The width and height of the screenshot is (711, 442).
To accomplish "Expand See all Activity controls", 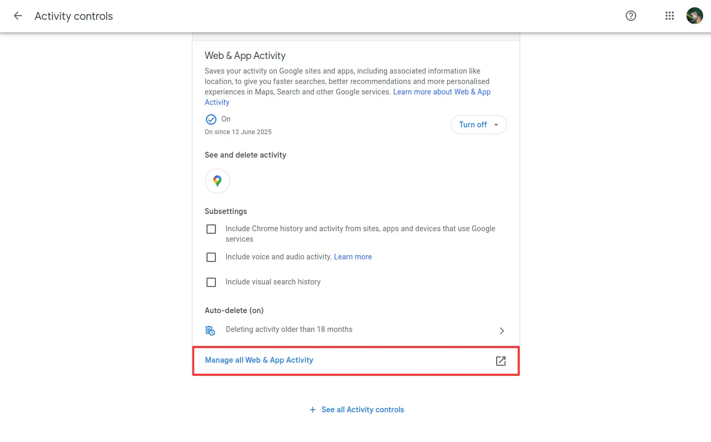I will 357,409.
